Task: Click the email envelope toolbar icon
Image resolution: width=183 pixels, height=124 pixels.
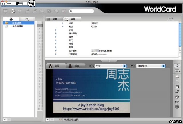Action: pos(42,11)
